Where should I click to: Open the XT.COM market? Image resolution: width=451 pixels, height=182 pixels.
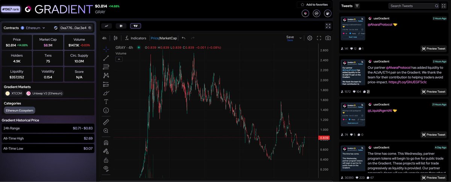point(15,93)
